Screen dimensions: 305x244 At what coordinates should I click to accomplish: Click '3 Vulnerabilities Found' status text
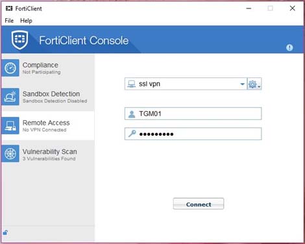pos(49,158)
